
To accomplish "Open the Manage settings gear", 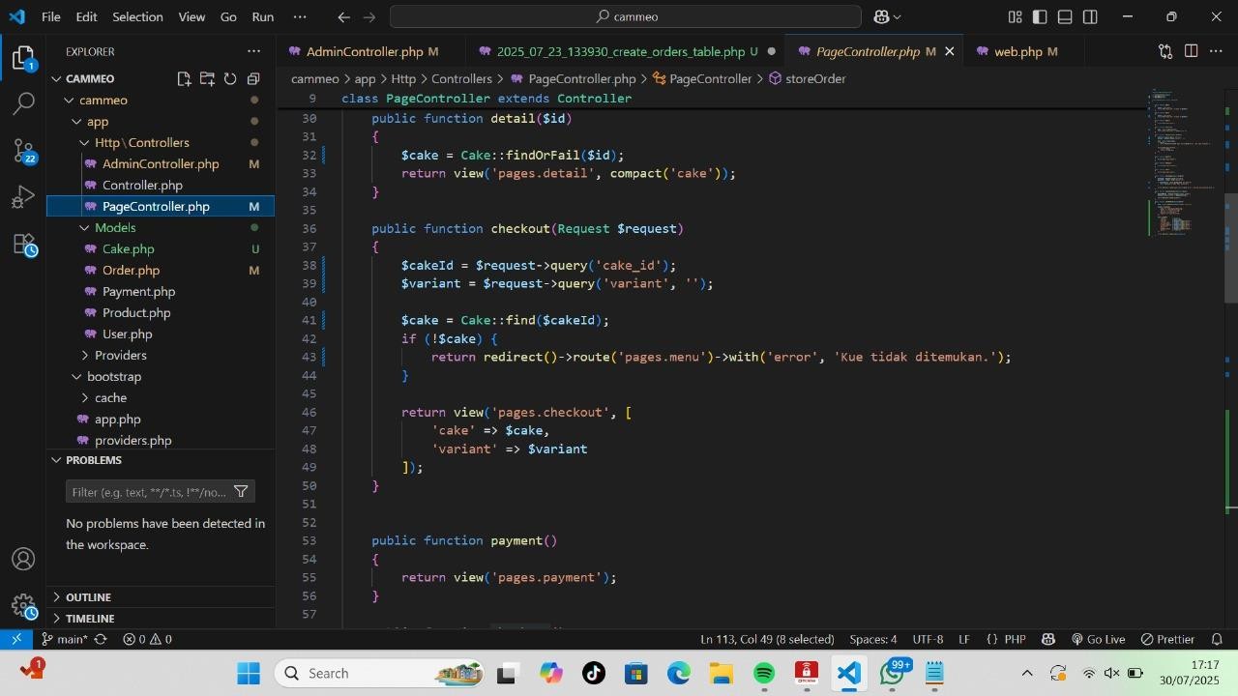I will pyautogui.click(x=23, y=606).
